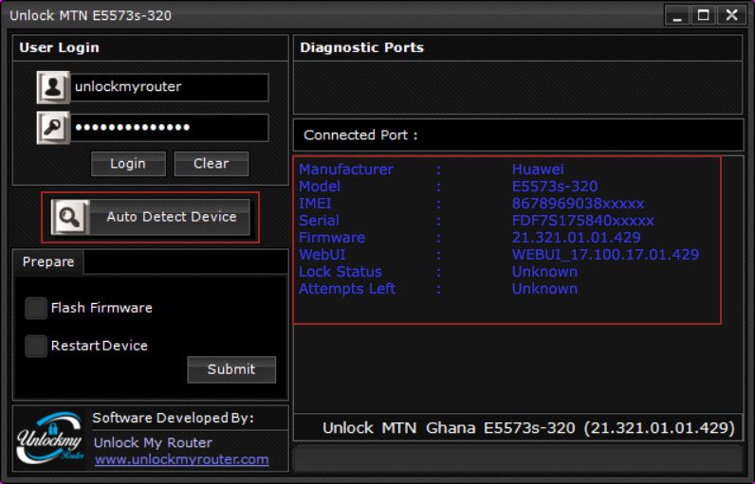This screenshot has height=484, width=755.
Task: Click the user avatar icon beside username
Action: tap(53, 87)
